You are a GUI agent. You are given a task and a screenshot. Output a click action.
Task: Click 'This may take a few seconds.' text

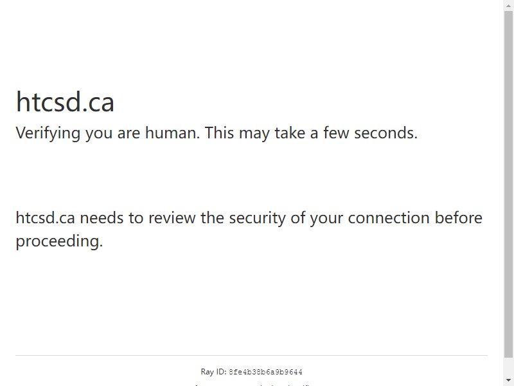[311, 133]
